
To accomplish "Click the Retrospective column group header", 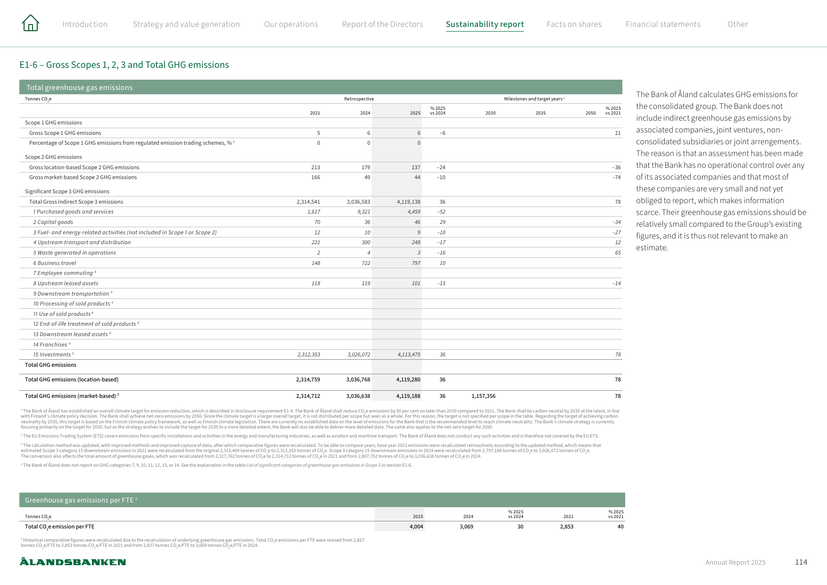I will (359, 99).
